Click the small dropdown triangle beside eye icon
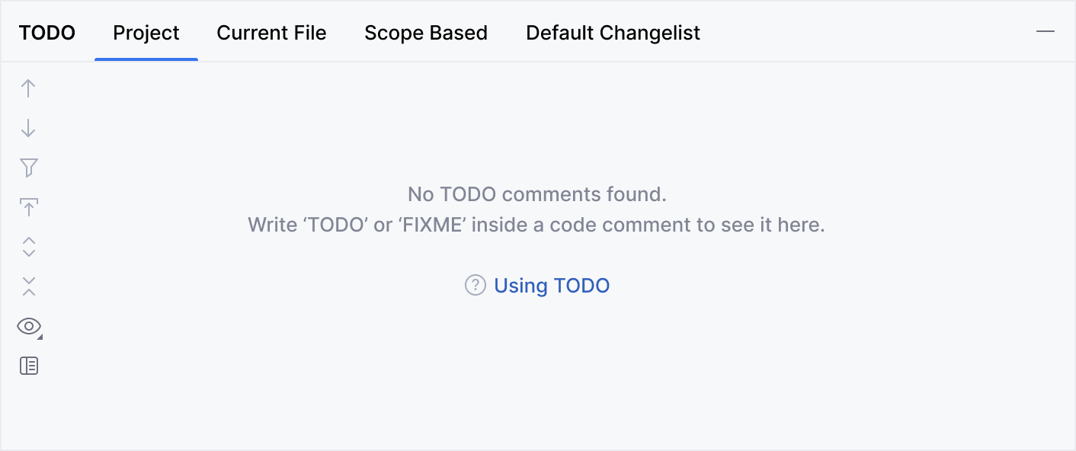Screen dimensions: 1076x451 coord(40,336)
